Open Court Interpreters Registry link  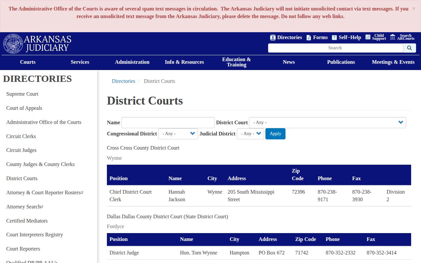coord(35,235)
